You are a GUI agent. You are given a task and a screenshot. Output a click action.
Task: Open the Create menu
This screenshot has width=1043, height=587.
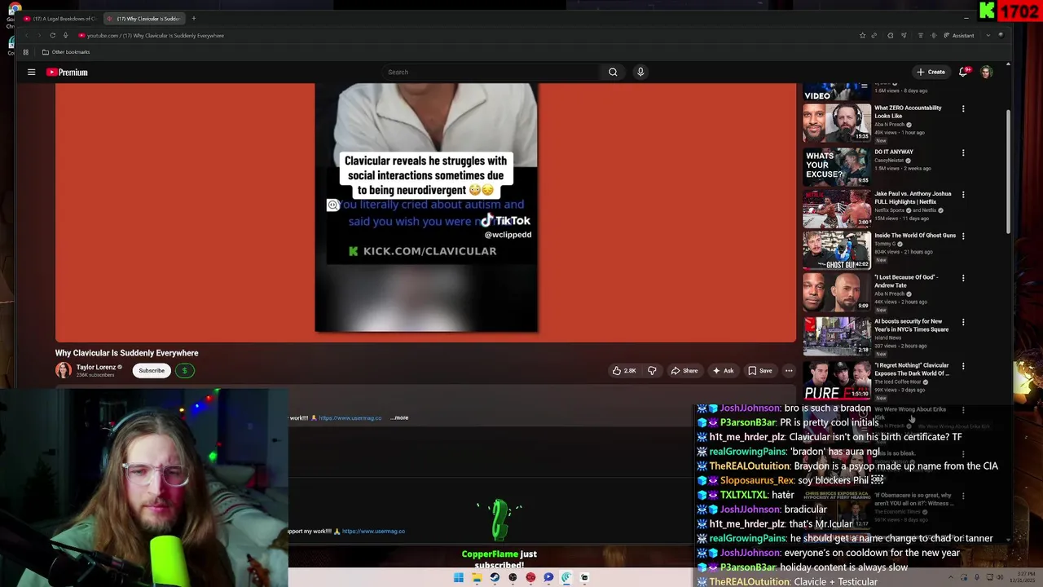[931, 72]
